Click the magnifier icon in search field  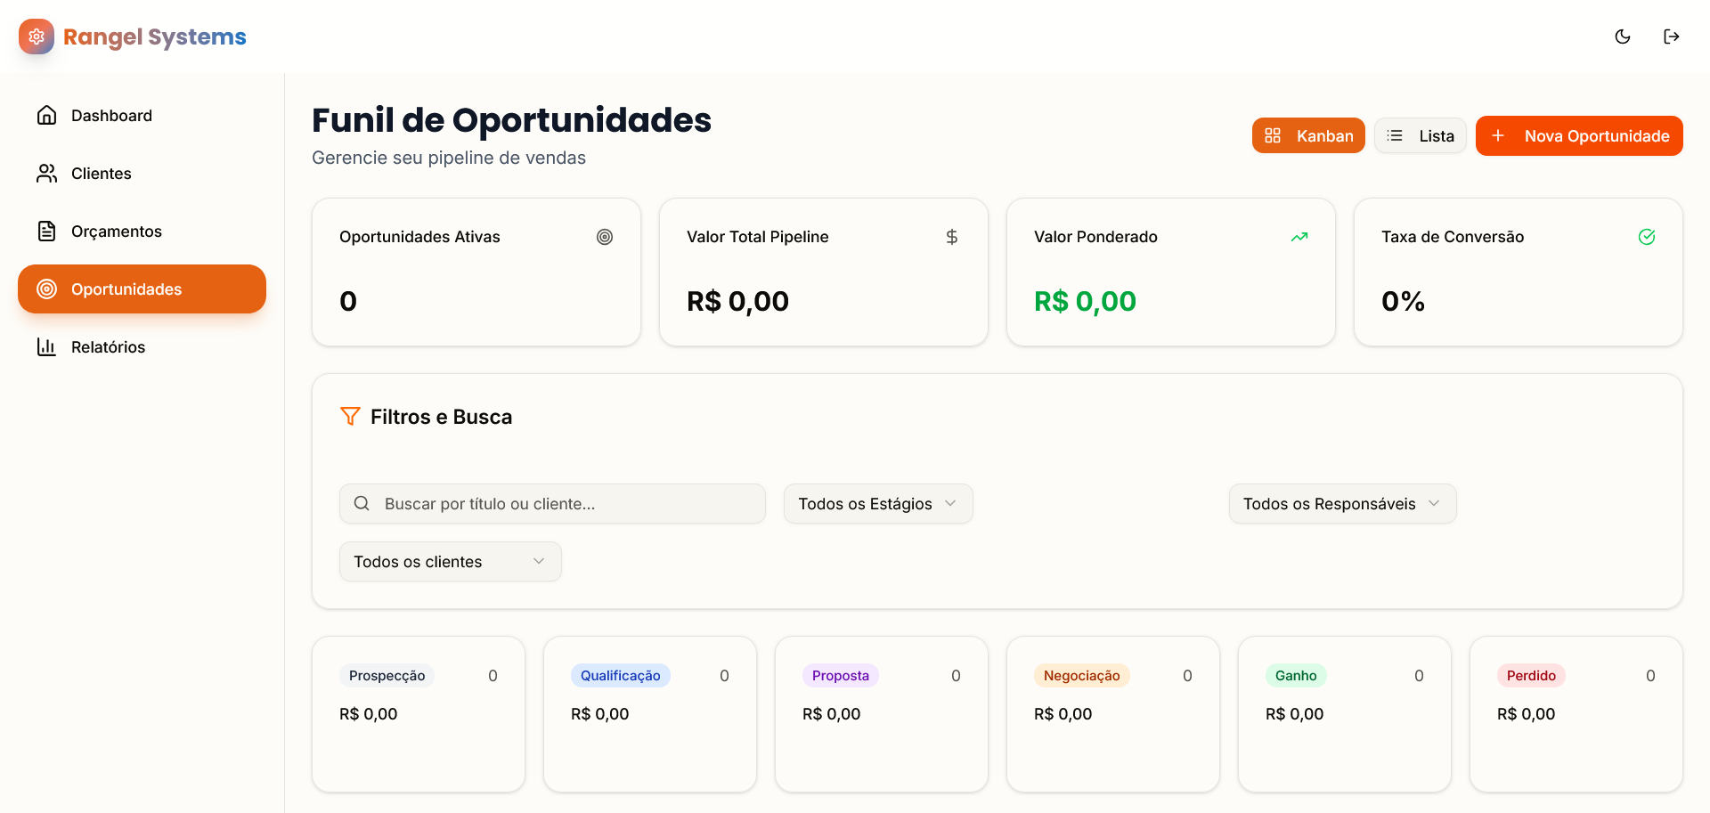(x=362, y=504)
